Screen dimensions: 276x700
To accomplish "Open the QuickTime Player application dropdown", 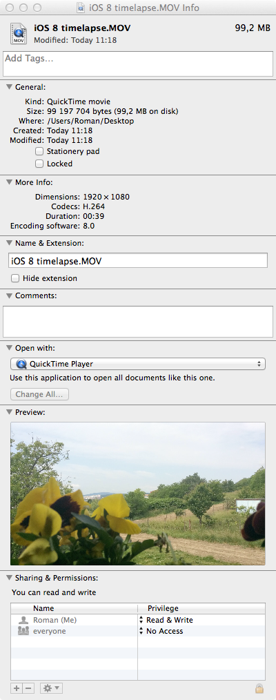I will [138, 364].
